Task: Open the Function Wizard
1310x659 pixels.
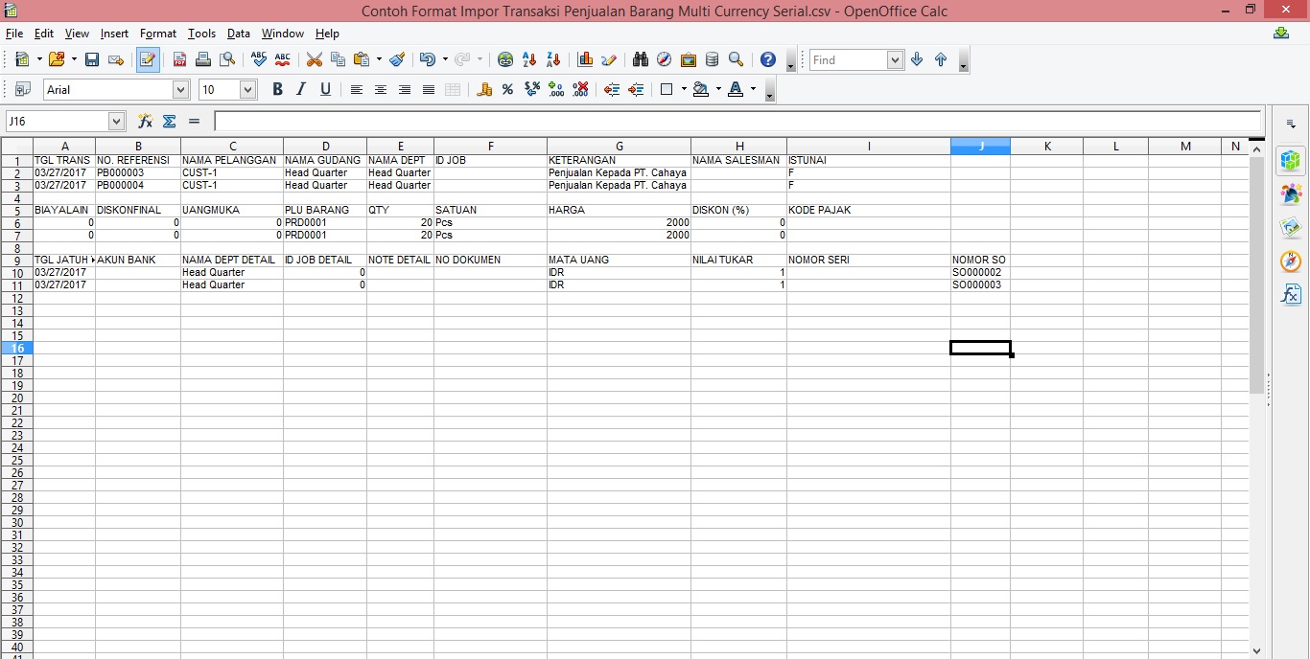Action: (x=145, y=121)
